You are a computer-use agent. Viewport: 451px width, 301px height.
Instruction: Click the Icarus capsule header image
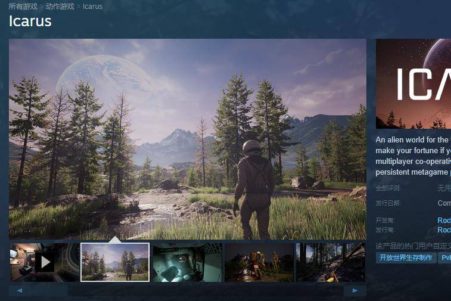[x=413, y=83]
